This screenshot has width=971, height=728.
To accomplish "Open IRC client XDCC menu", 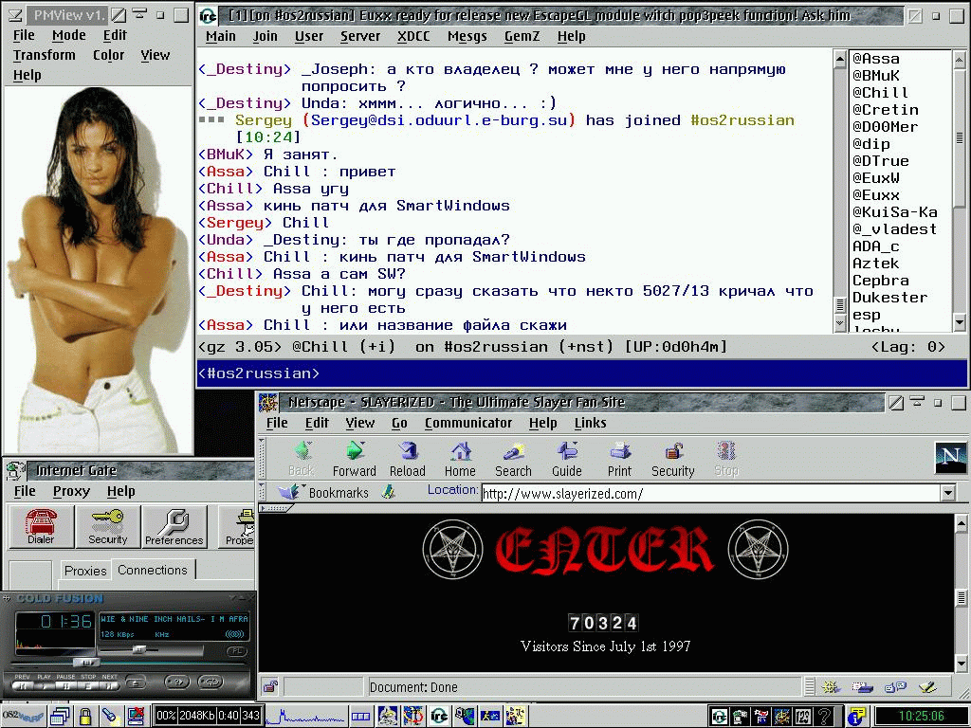I will [x=413, y=37].
